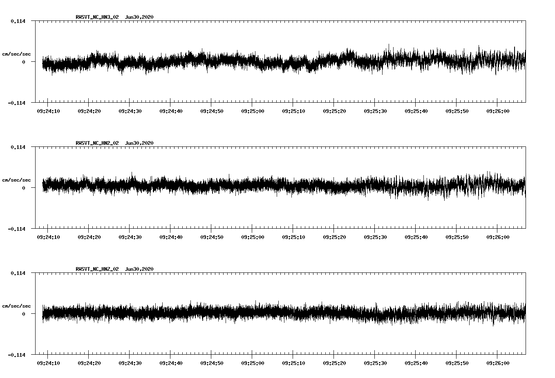Click the zero axis label of HN3 plot
This screenshot has height=378, width=555.
point(24,62)
